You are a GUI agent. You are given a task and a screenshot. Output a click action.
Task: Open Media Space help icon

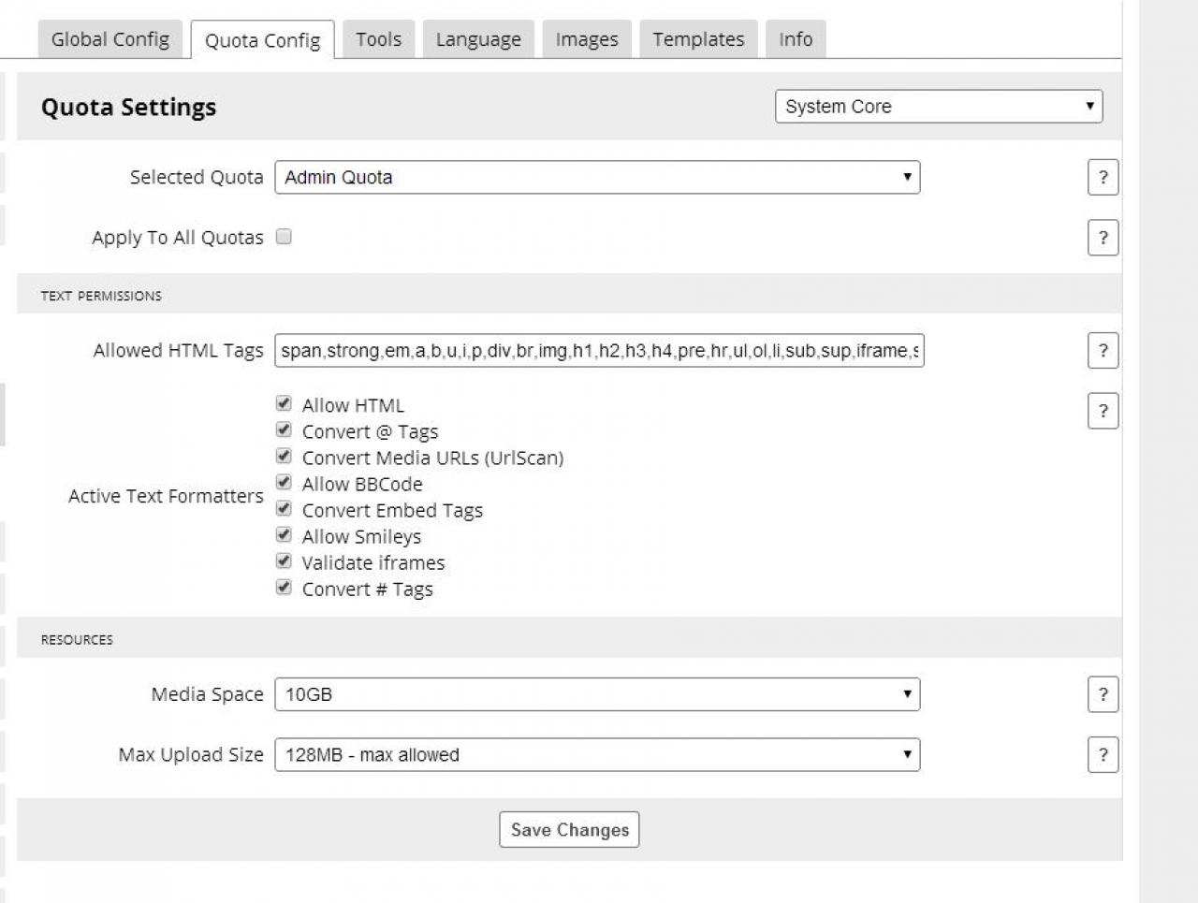pyautogui.click(x=1103, y=694)
